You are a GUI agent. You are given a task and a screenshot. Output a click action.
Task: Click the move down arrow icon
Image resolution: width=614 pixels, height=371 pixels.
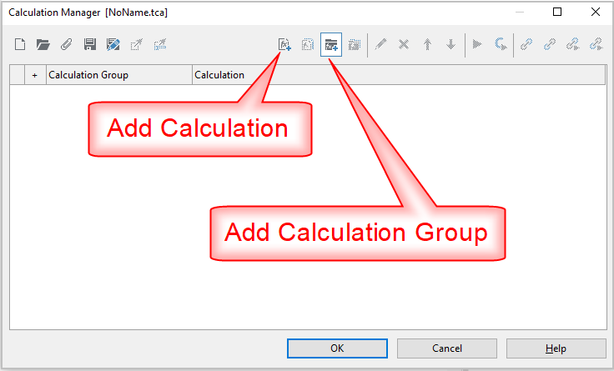pyautogui.click(x=450, y=45)
